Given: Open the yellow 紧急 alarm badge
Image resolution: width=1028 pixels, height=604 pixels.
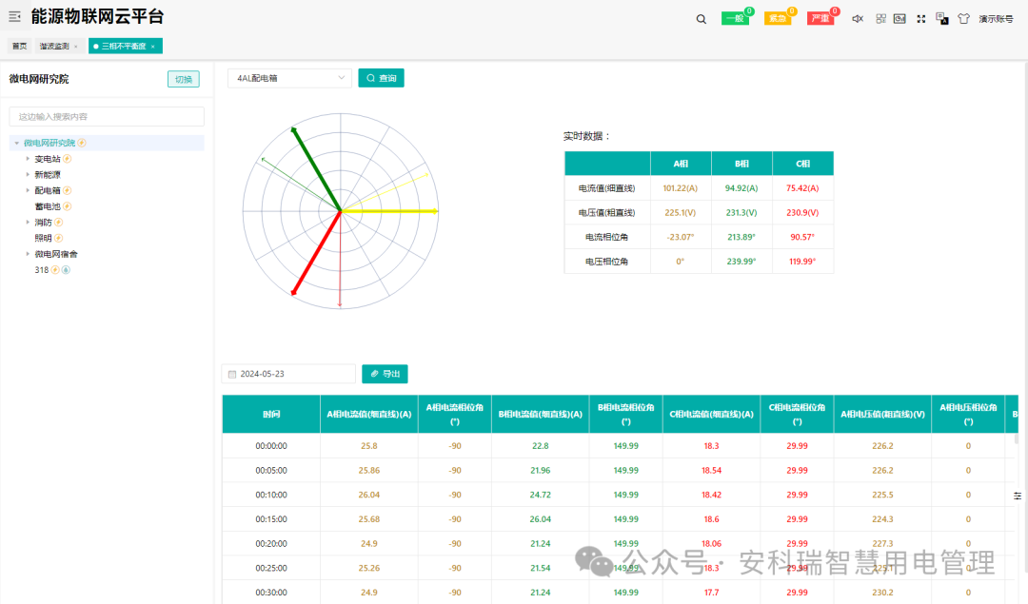Looking at the screenshot, I should click(x=778, y=18).
